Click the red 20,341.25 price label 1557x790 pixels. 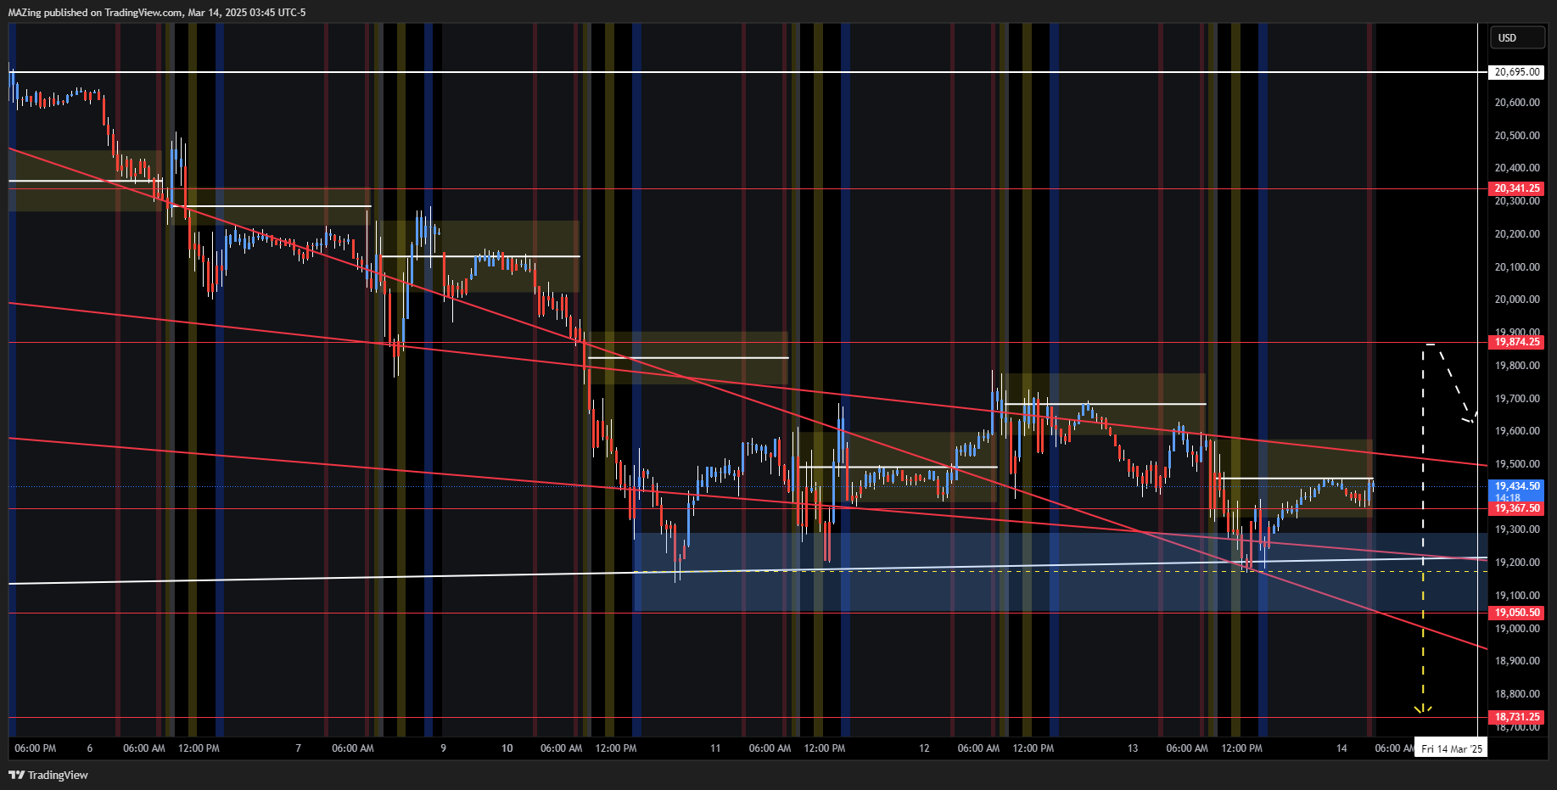coord(1517,188)
